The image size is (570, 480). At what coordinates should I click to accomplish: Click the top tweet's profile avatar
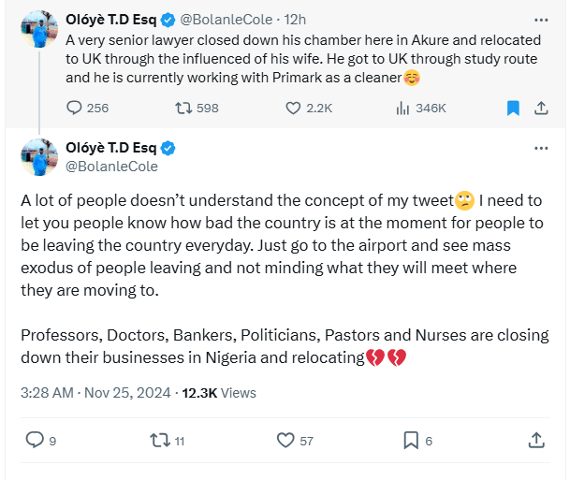point(38,27)
